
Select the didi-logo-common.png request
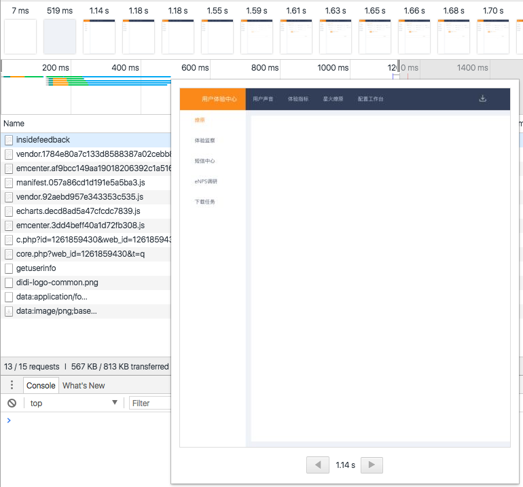pos(57,283)
